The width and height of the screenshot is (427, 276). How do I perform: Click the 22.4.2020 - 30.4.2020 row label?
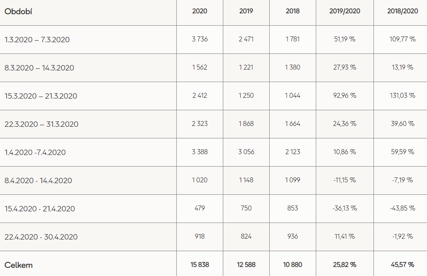41,237
